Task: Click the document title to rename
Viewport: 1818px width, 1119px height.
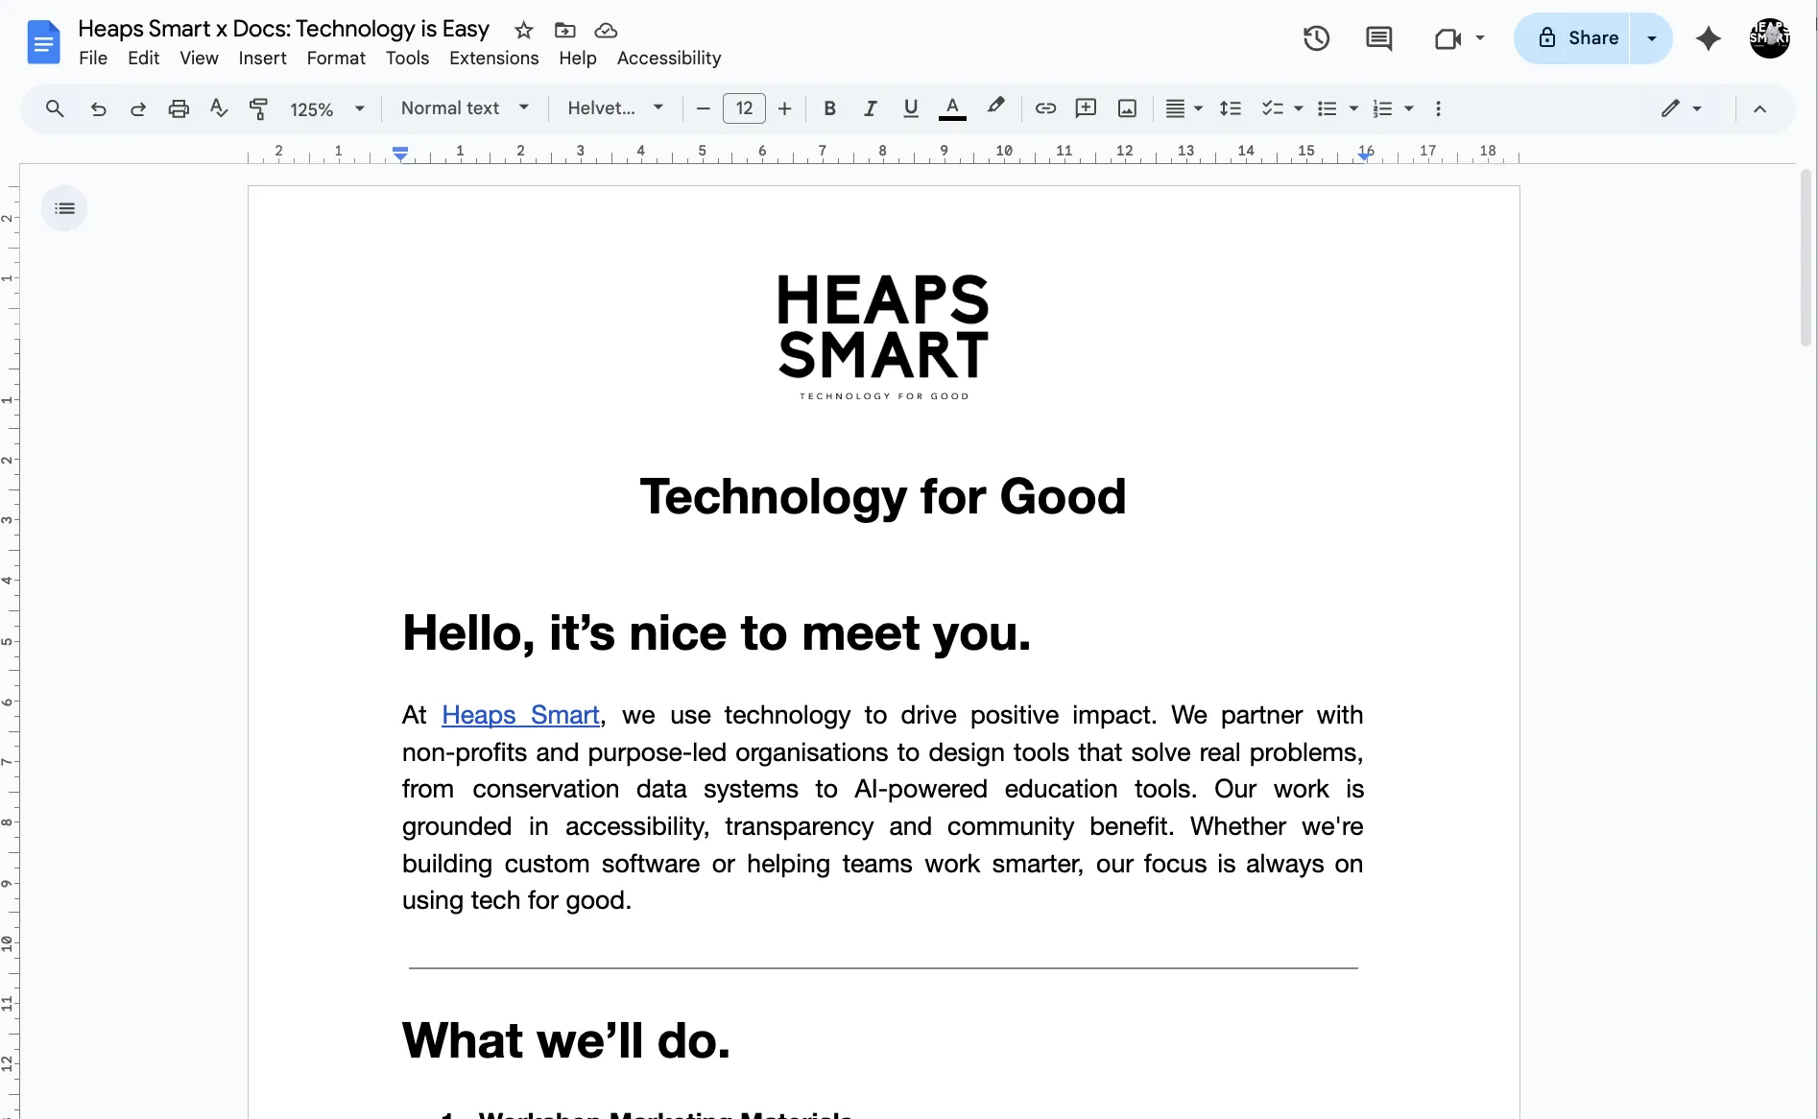Action: [283, 29]
